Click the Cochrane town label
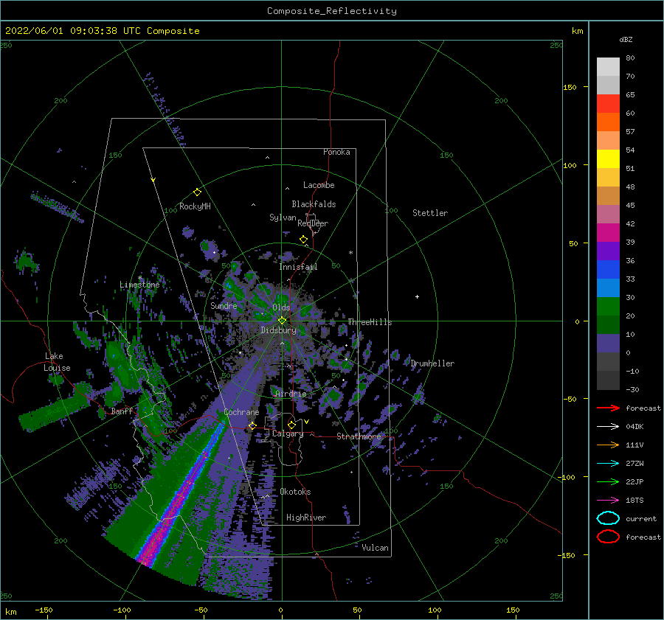664x620 pixels. point(241,412)
